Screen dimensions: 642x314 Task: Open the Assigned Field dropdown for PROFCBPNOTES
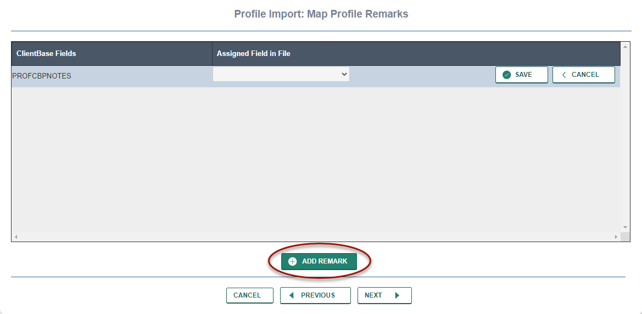click(281, 74)
